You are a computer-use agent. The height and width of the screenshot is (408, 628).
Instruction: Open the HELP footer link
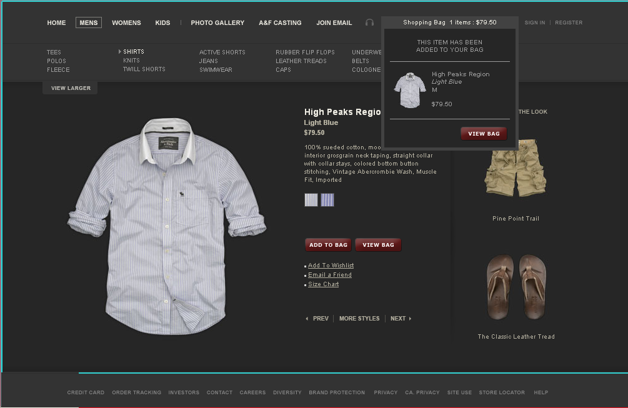(x=541, y=393)
